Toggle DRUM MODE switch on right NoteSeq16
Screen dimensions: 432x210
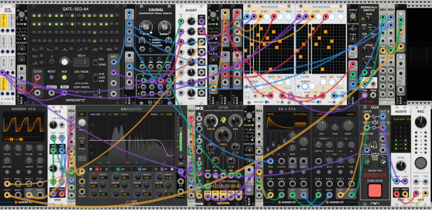pyautogui.click(x=319, y=102)
